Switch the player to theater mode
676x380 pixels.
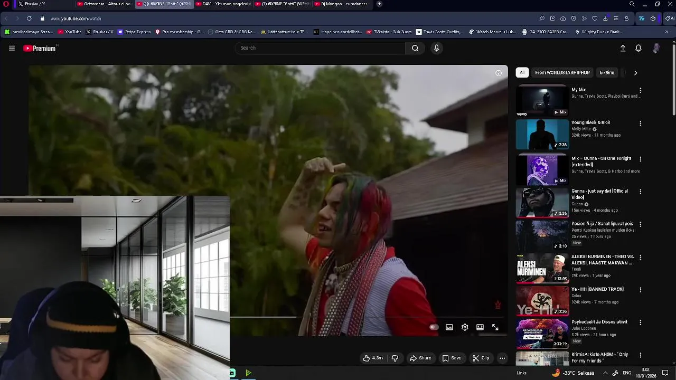point(480,327)
